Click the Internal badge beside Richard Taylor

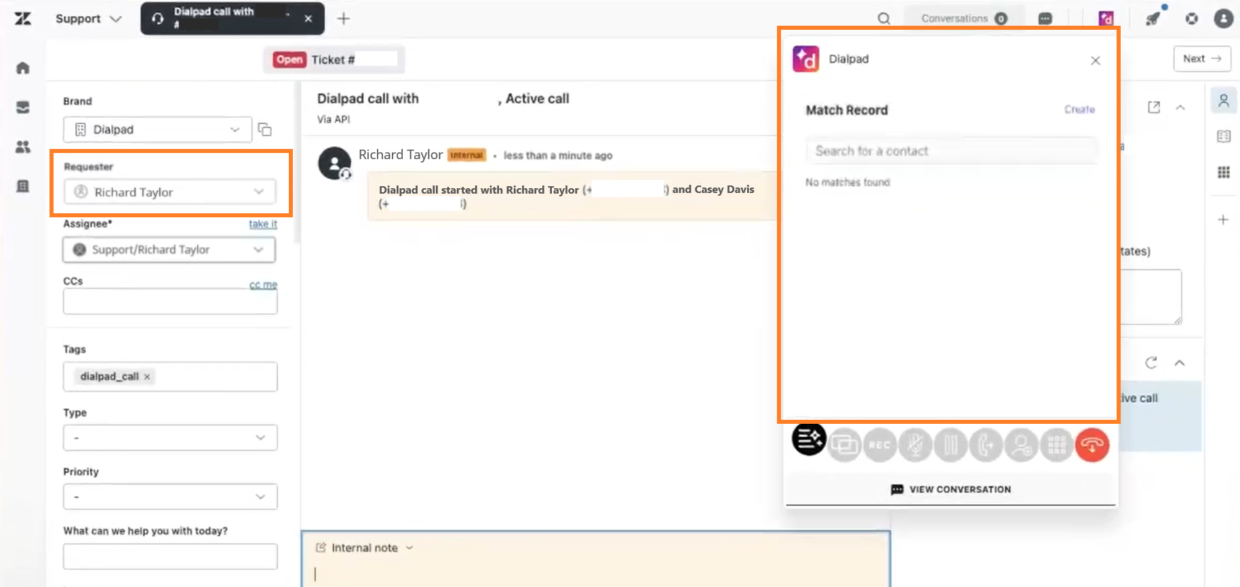[x=467, y=155]
